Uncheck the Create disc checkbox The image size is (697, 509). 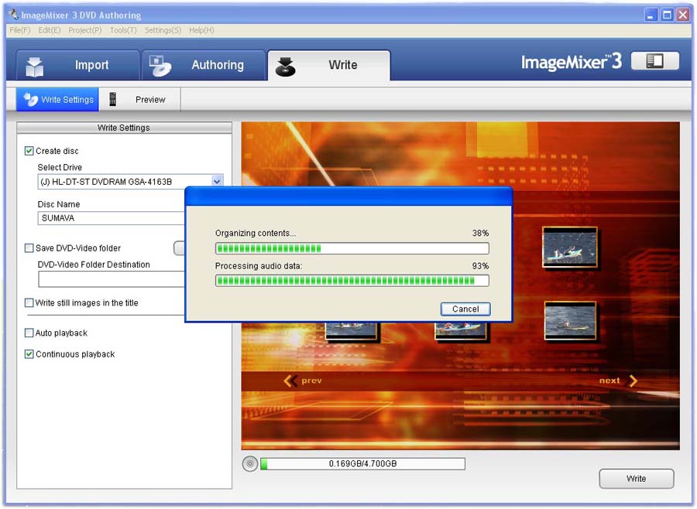[x=29, y=151]
